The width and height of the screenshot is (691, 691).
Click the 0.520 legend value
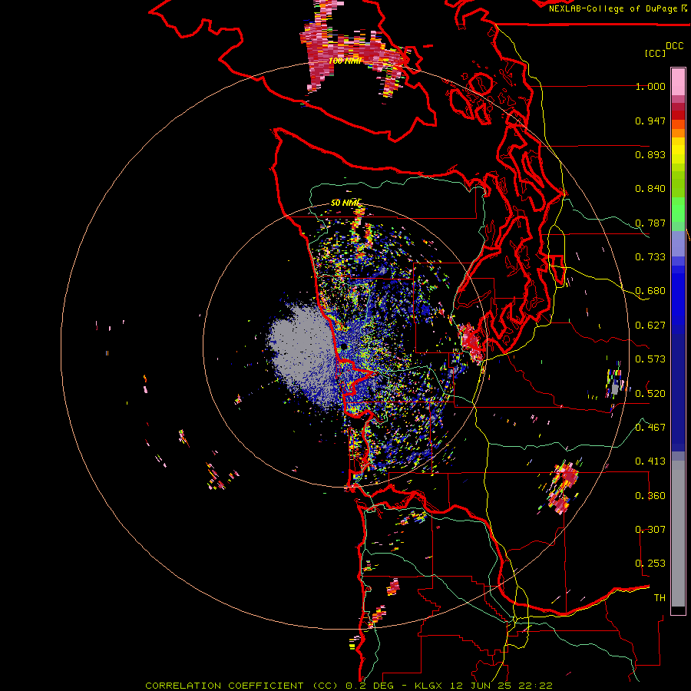(x=650, y=394)
